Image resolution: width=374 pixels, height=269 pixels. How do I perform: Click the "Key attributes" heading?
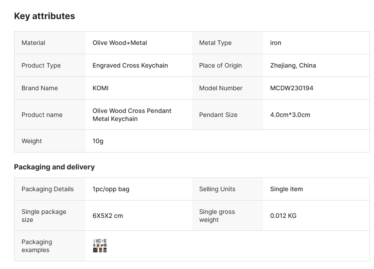pos(44,16)
